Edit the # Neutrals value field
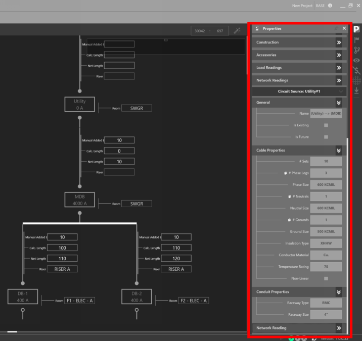This screenshot has width=362, height=341. pyautogui.click(x=326, y=197)
